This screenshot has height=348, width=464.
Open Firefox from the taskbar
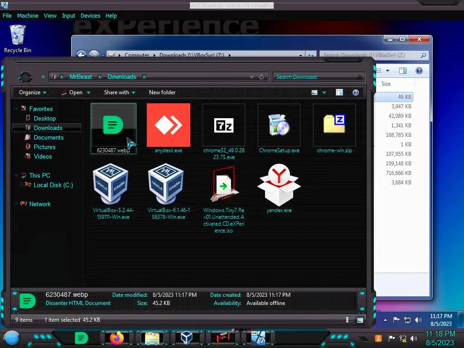click(x=116, y=338)
